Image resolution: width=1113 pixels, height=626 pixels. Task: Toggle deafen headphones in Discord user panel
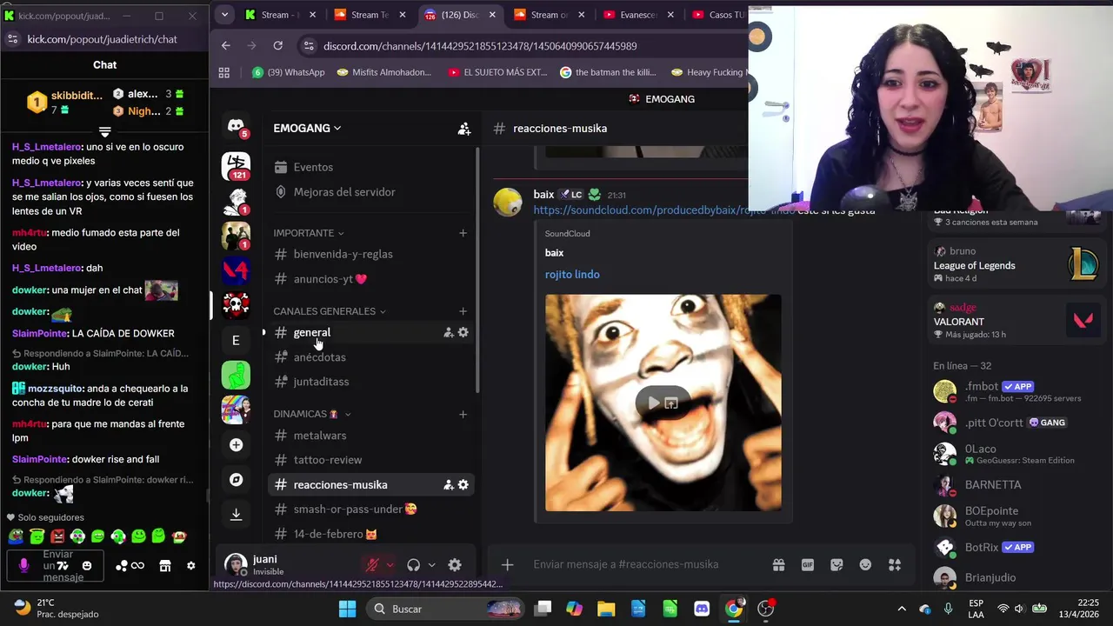click(414, 564)
